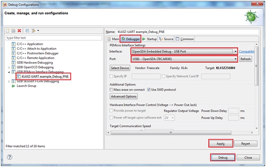266x167 pixels.
Task: Click the Revert button
Action: coord(246,144)
